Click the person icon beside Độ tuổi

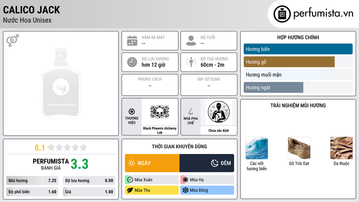191,41
